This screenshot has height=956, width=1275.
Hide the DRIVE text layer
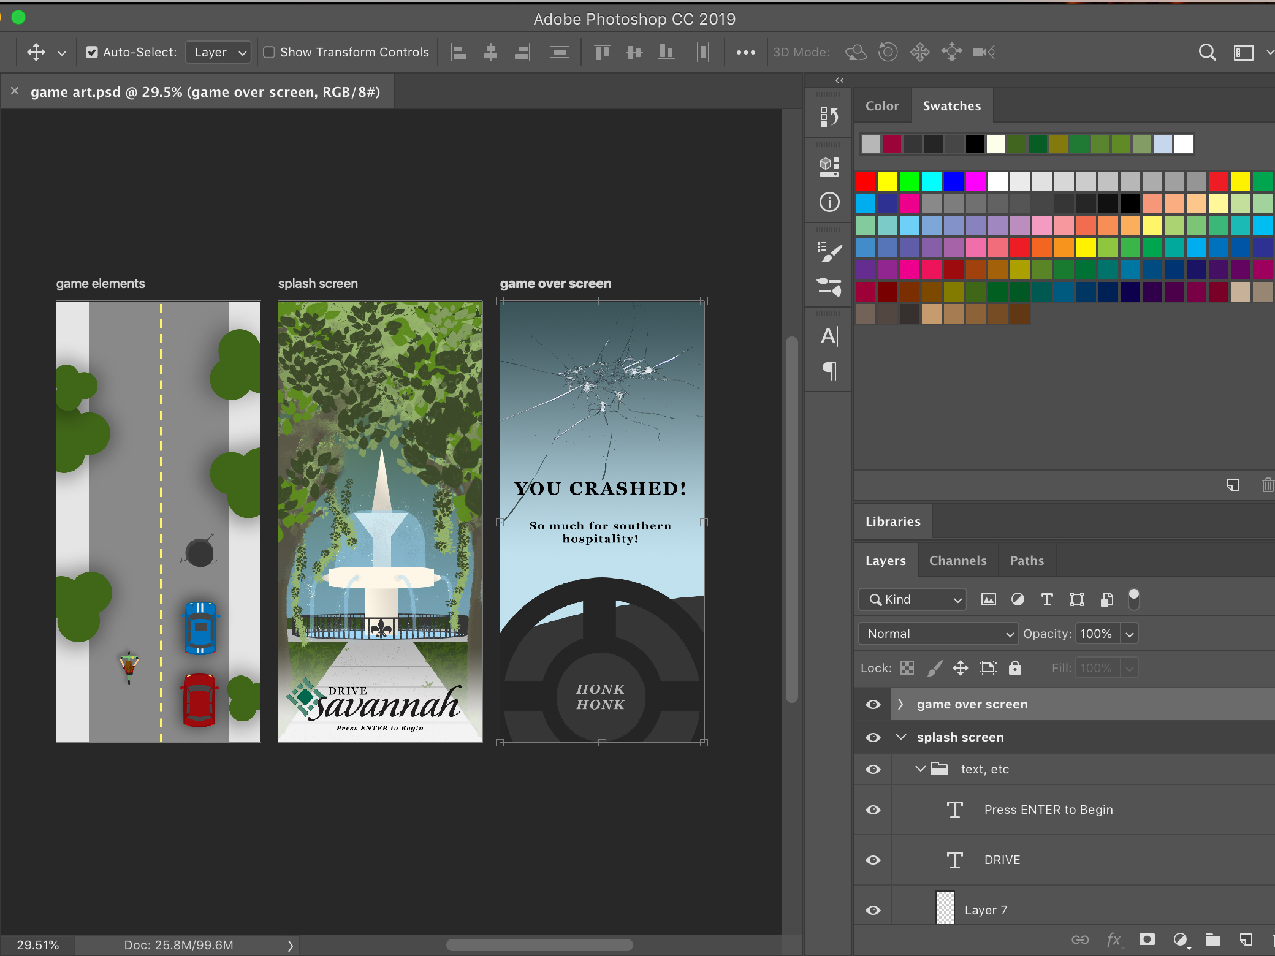click(873, 860)
